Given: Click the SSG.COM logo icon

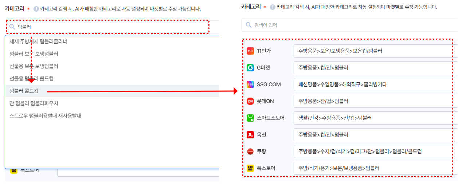Looking at the screenshot, I should point(250,84).
